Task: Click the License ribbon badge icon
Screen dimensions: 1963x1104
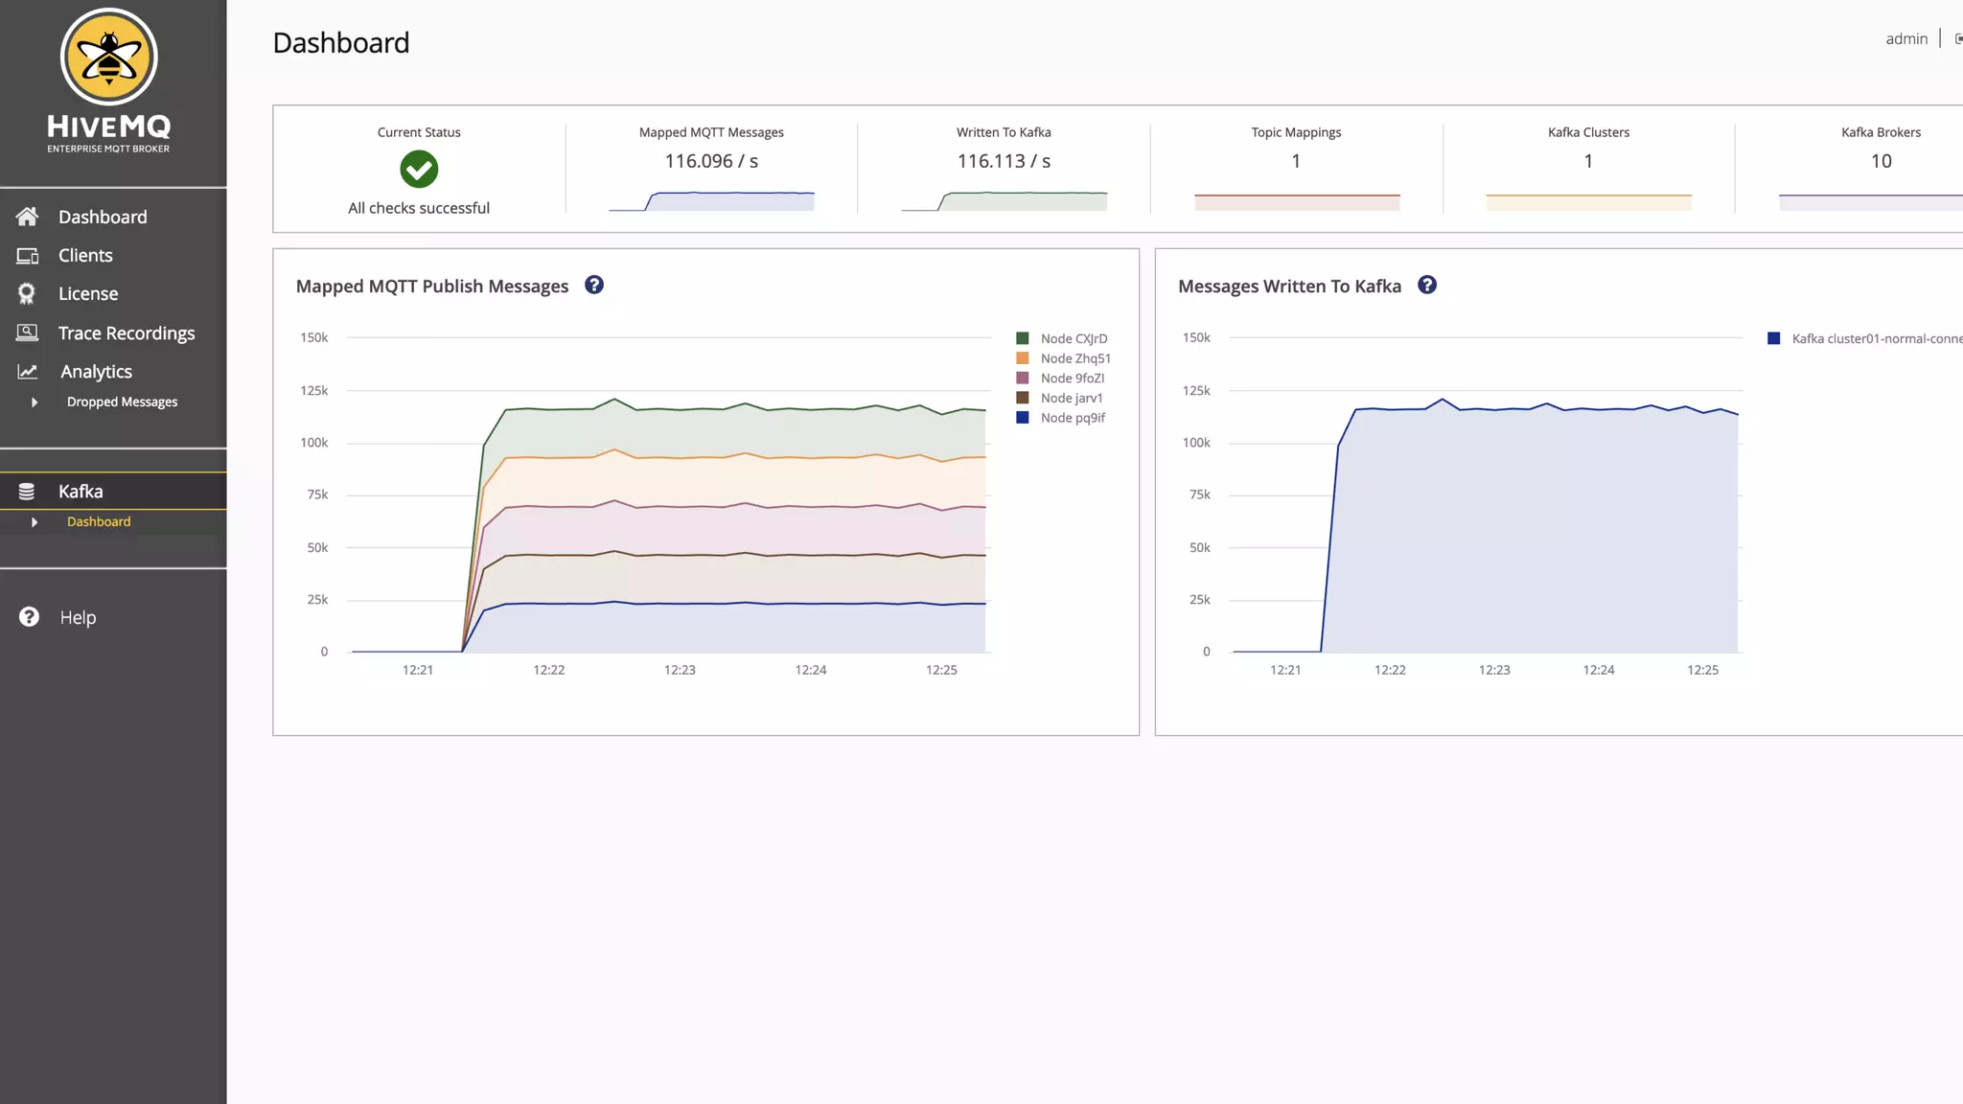Action: 27,294
